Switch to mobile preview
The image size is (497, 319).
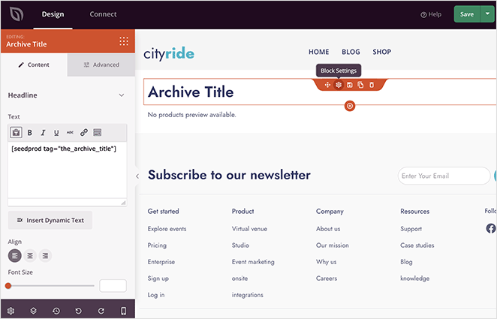pyautogui.click(x=124, y=311)
